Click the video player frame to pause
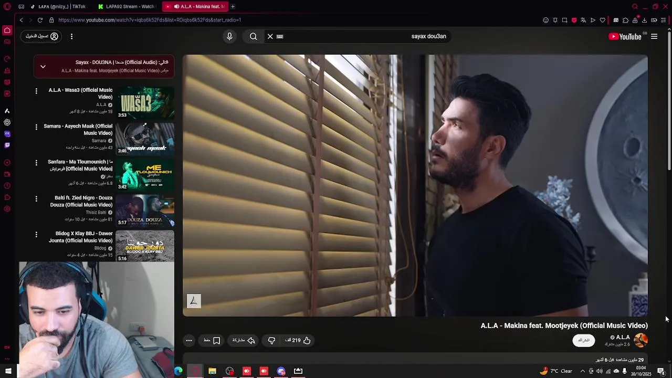Image resolution: width=672 pixels, height=378 pixels. tap(415, 185)
